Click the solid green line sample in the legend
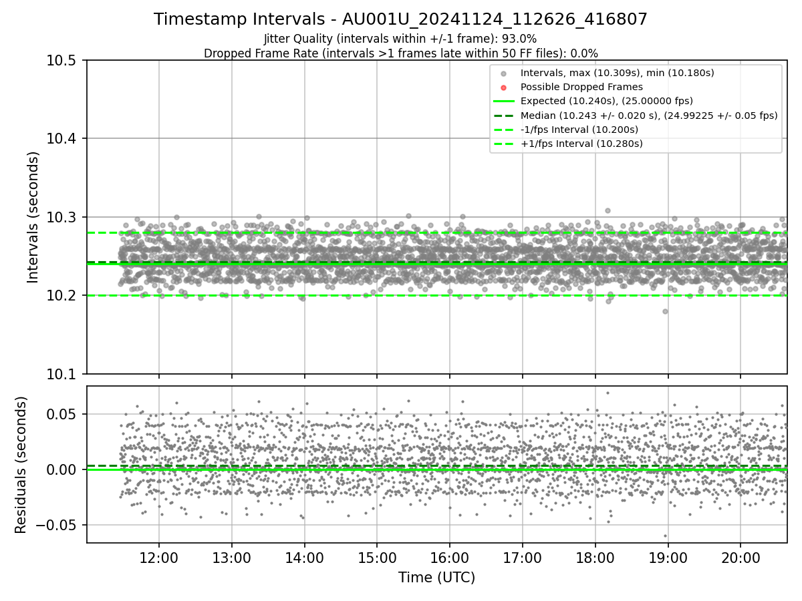 coord(504,101)
